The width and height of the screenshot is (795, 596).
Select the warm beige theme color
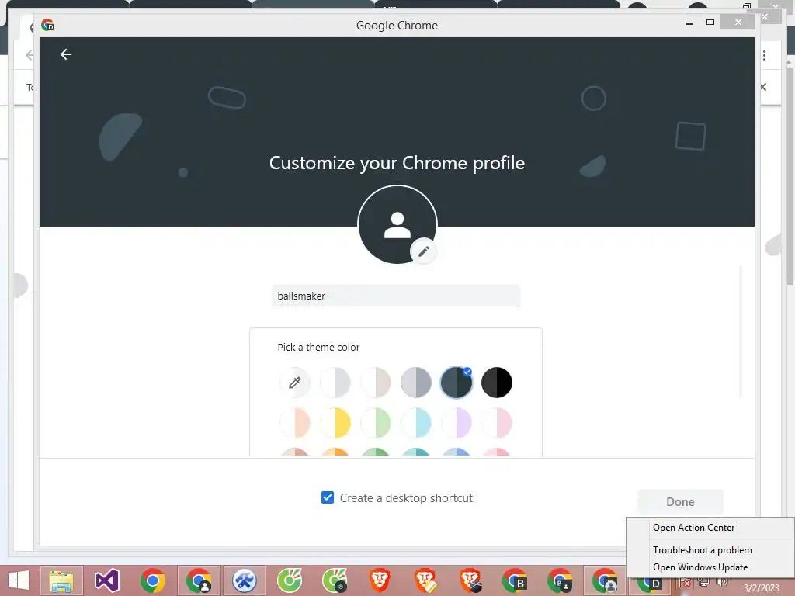coord(376,382)
